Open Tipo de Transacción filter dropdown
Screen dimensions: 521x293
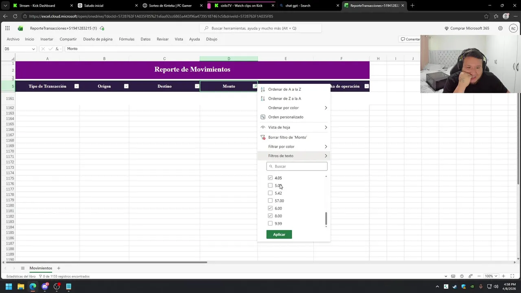pos(77,86)
